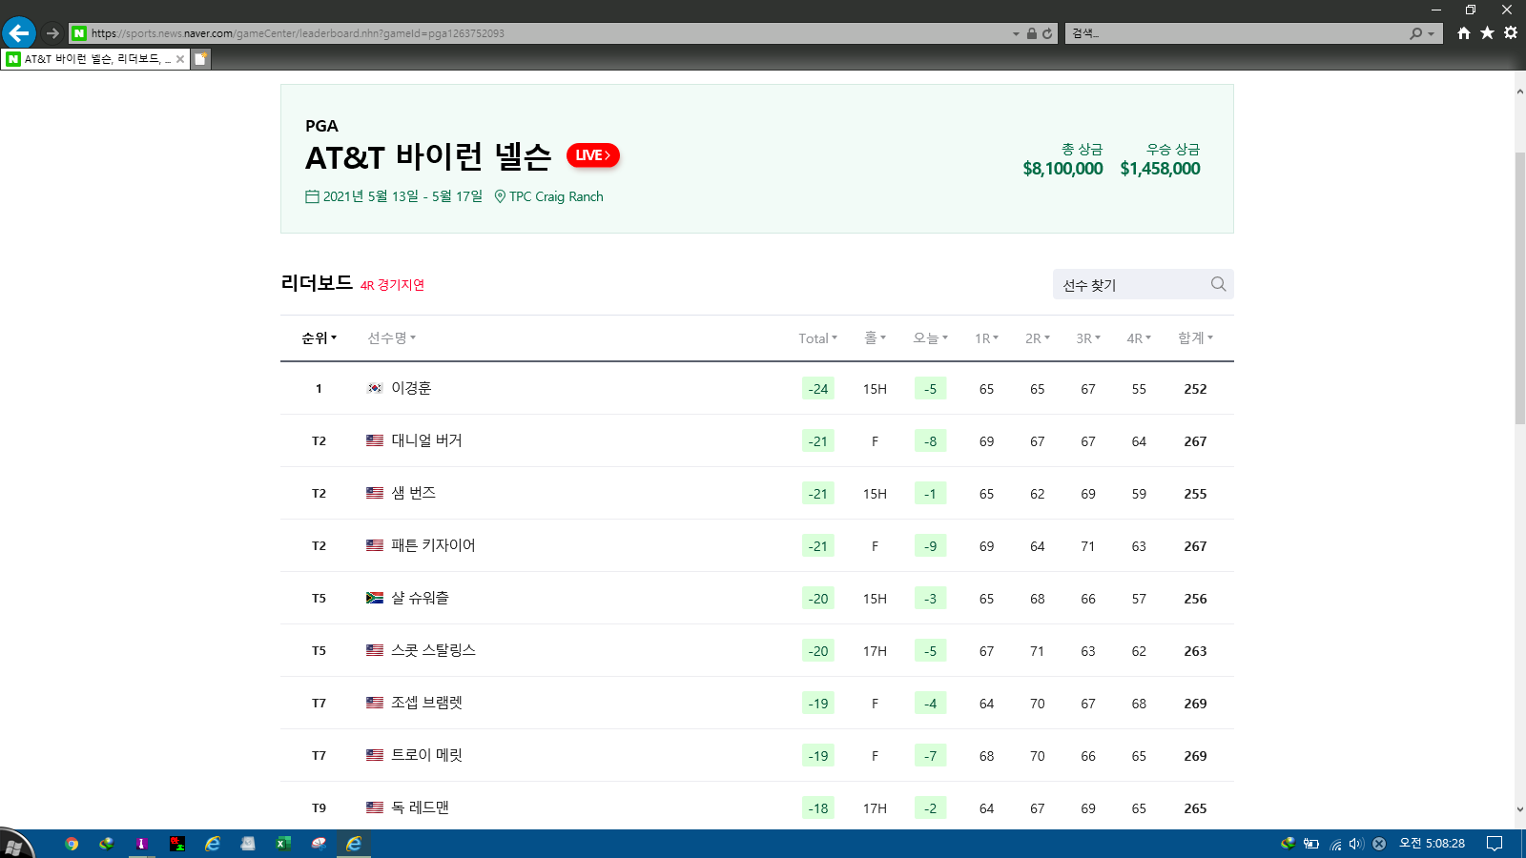Screen dimensions: 1526x858
Task: Sort by the 1R column header
Action: point(987,338)
